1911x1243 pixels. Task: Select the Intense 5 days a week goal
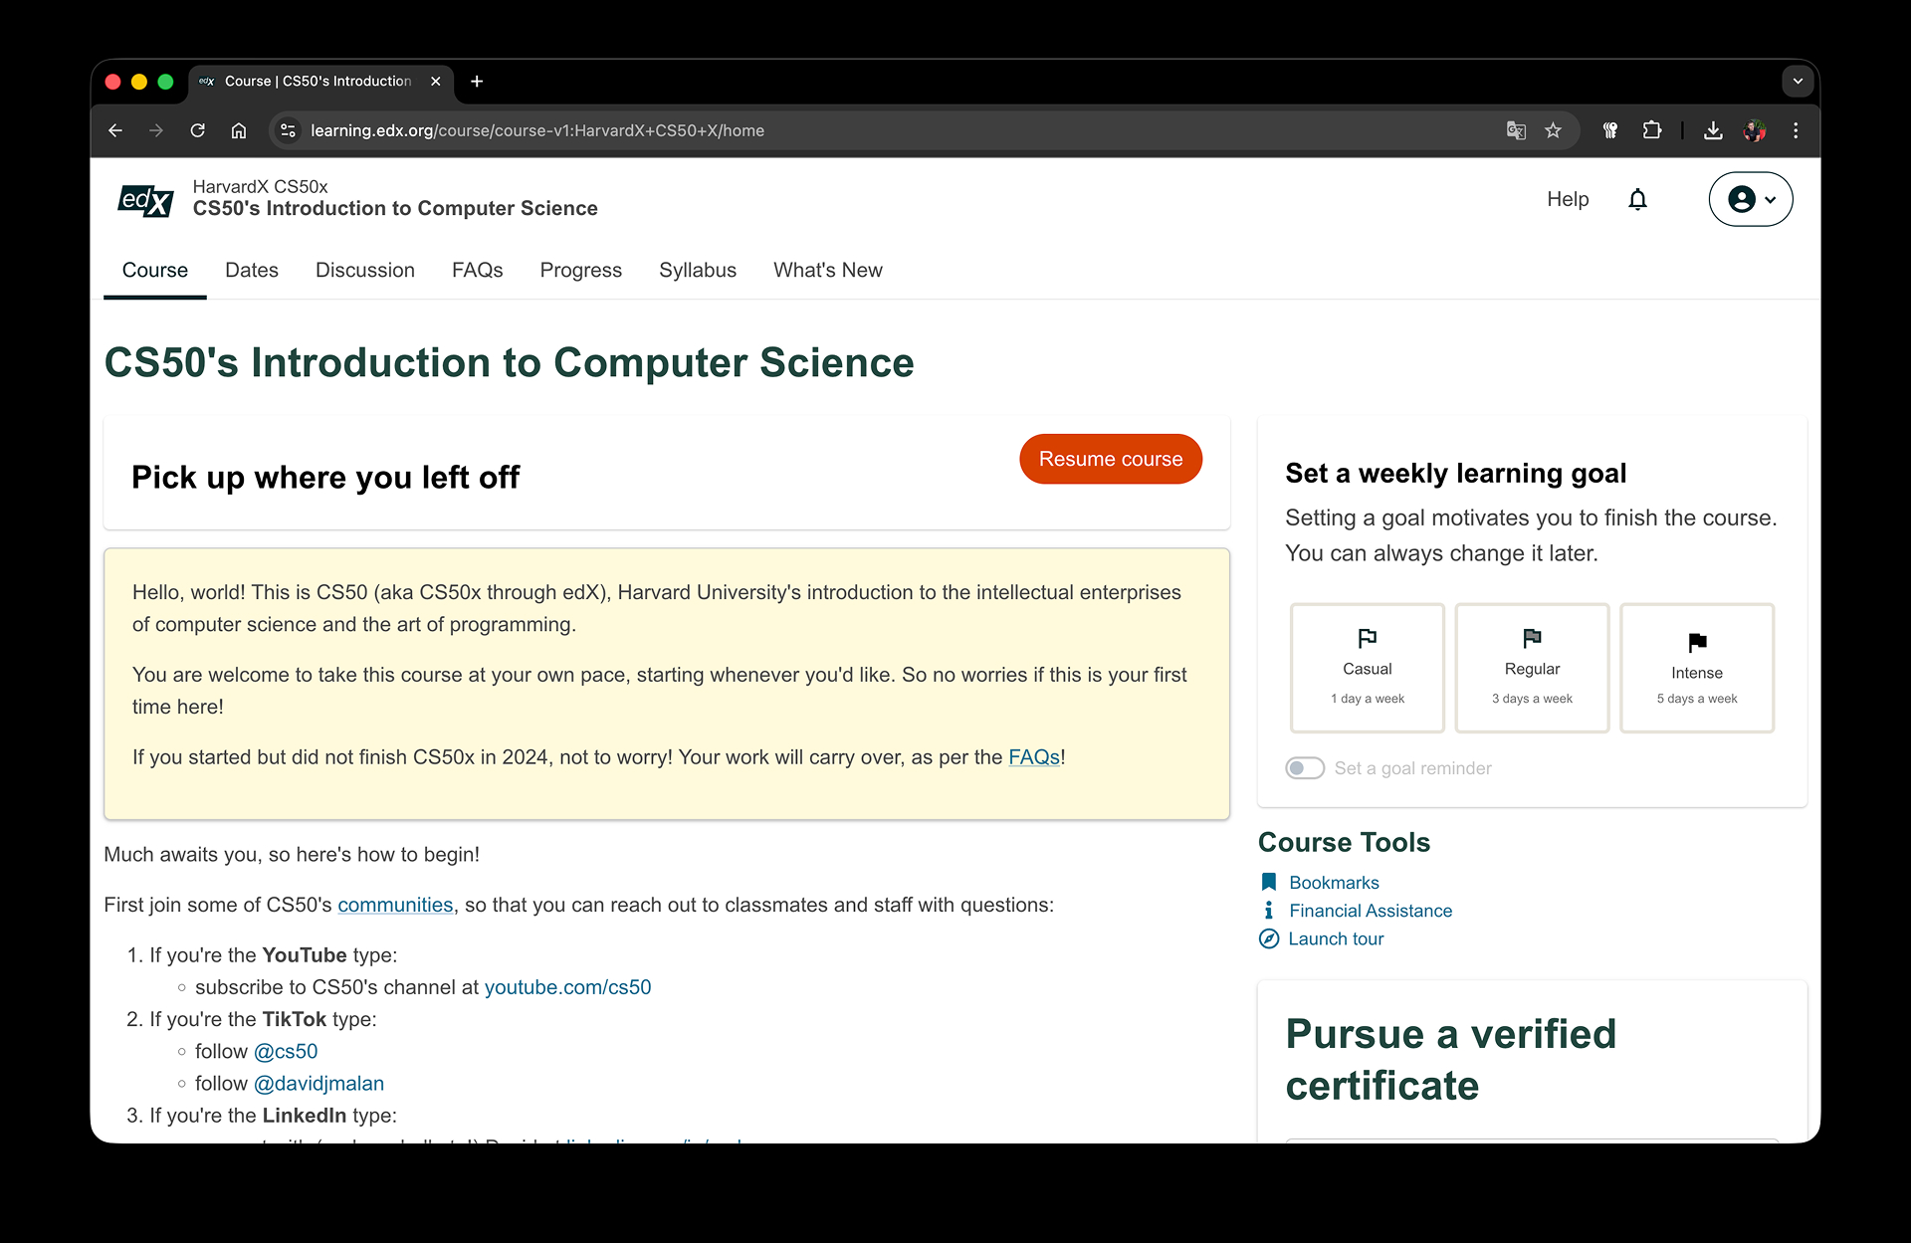(x=1696, y=668)
